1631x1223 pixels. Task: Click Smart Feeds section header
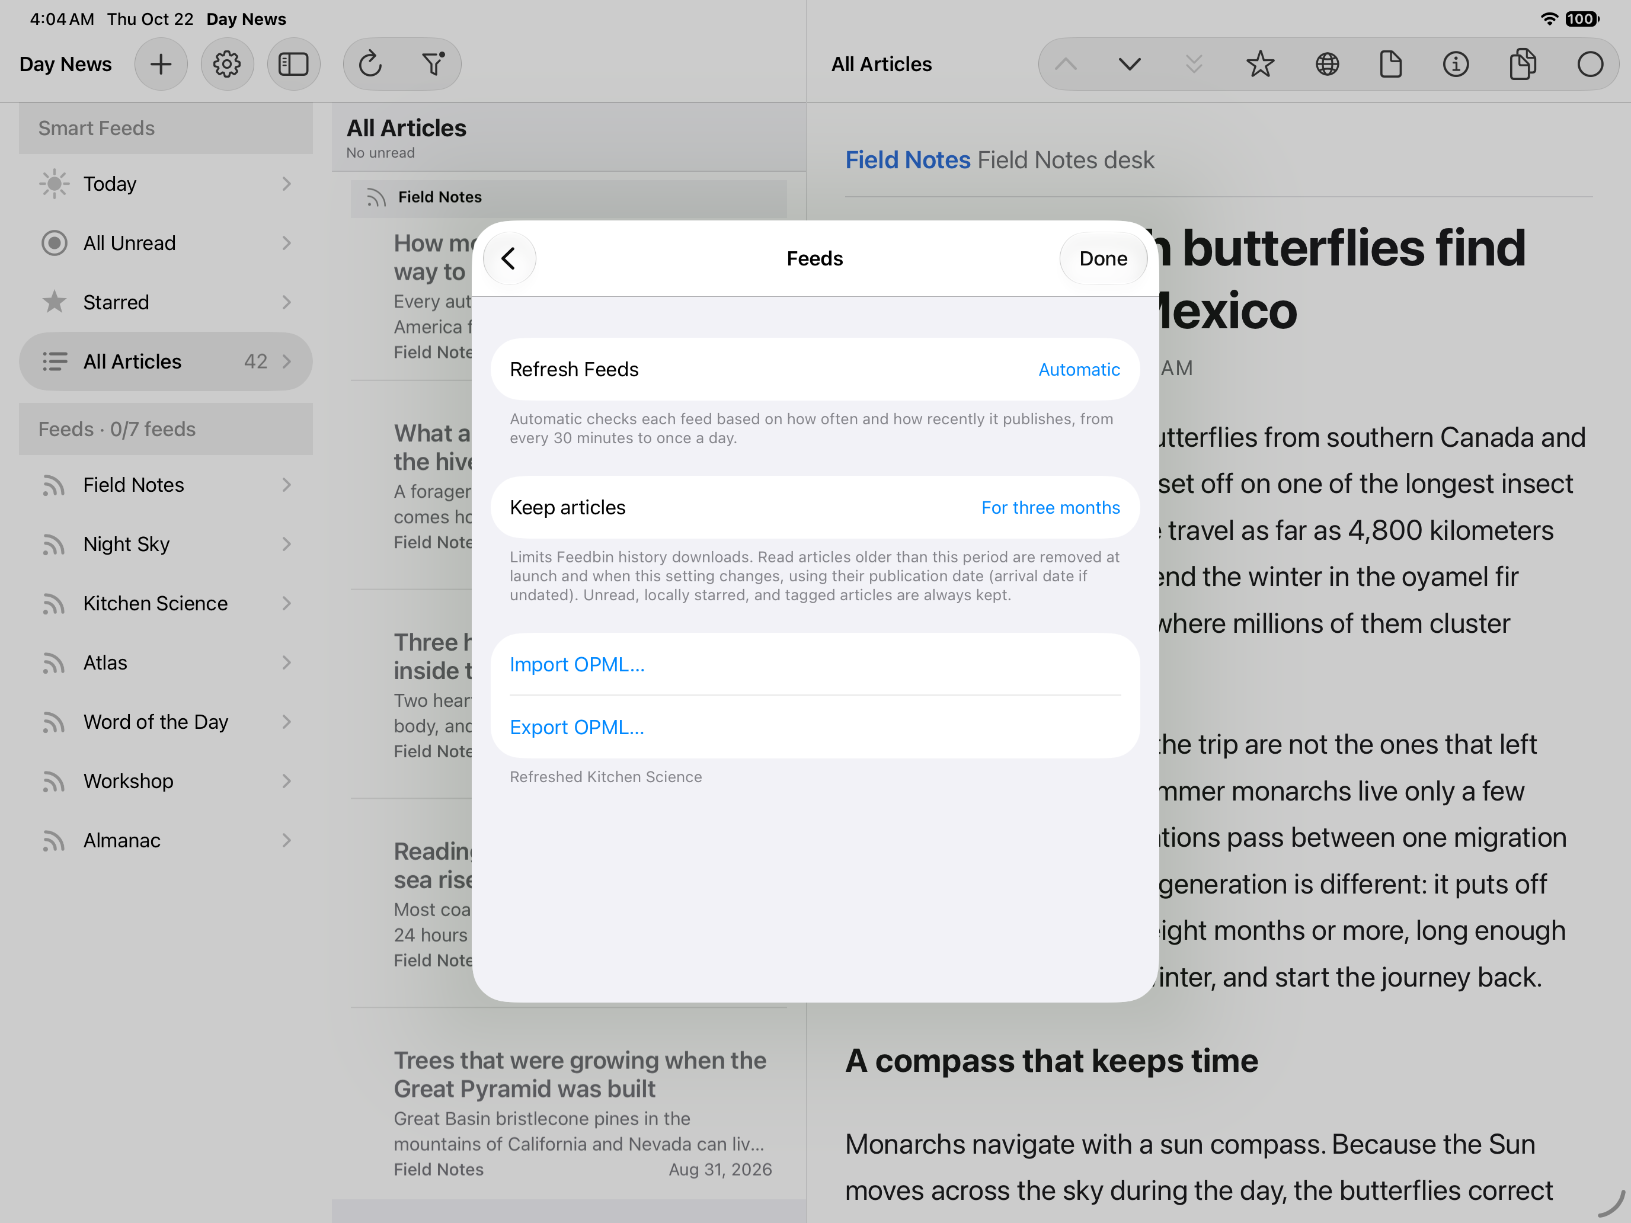[x=166, y=128]
